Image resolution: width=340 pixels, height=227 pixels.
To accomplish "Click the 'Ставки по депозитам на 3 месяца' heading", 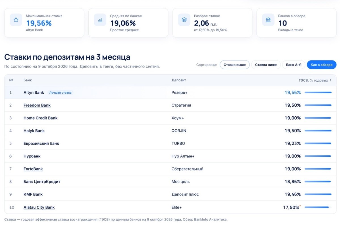I will (x=67, y=57).
